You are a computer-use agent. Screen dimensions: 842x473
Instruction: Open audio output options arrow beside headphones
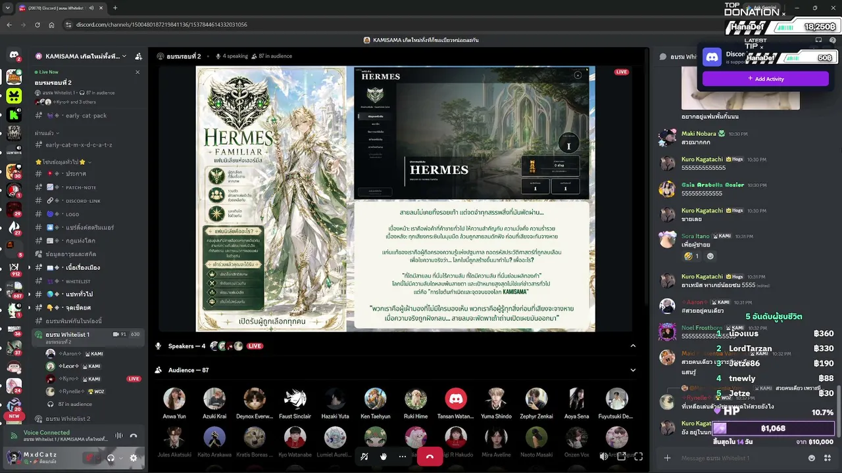120,458
